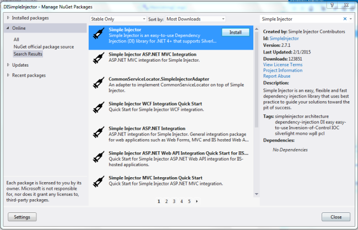Viewport: 358px width, 230px height.
Task: Click the MVC Integration Quick Start icon
Action: tap(99, 182)
